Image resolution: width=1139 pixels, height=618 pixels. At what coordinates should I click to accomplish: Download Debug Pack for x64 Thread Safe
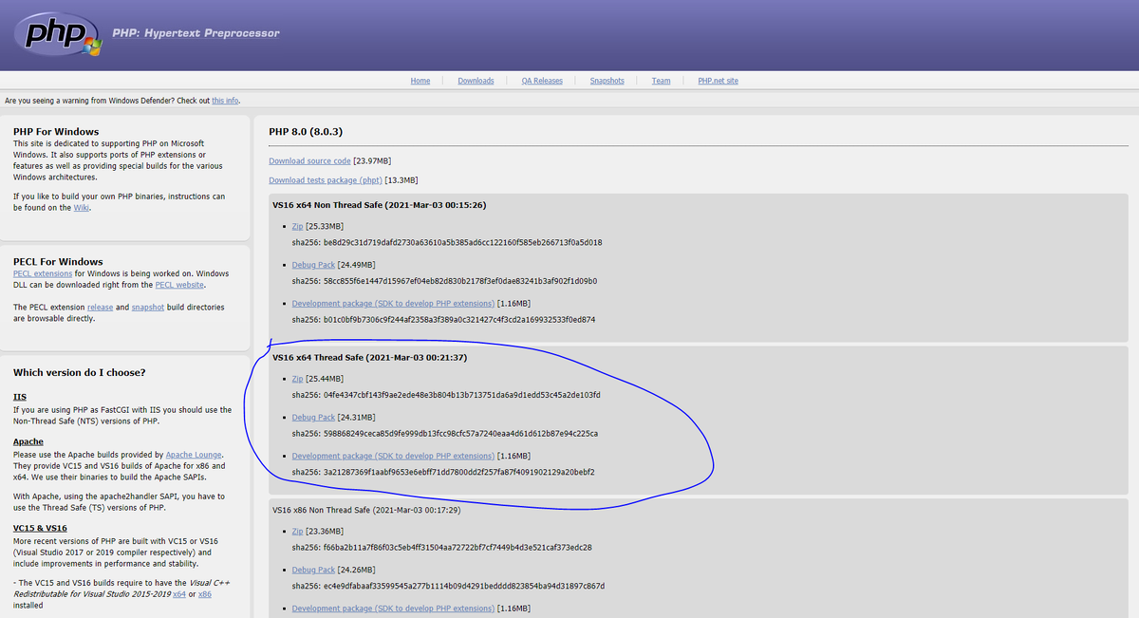pyautogui.click(x=313, y=418)
